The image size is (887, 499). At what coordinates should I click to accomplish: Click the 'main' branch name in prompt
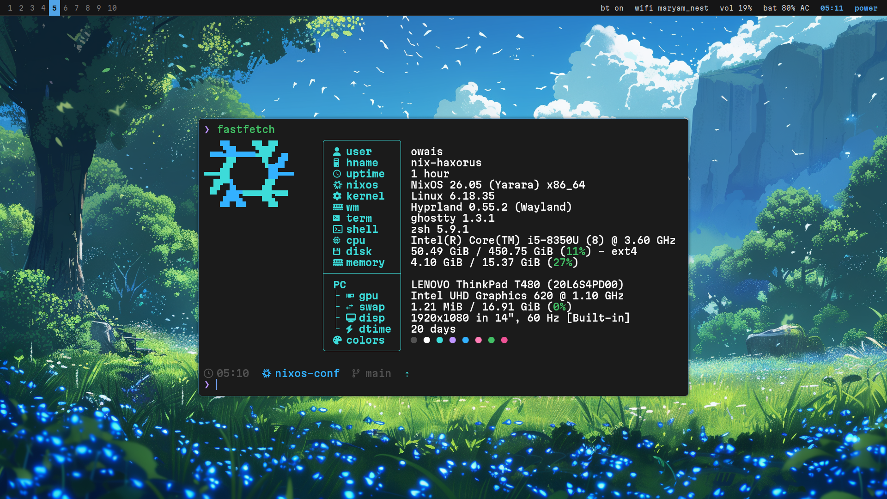coord(378,373)
